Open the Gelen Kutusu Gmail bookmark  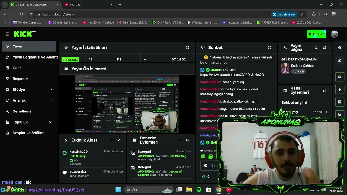point(133,23)
